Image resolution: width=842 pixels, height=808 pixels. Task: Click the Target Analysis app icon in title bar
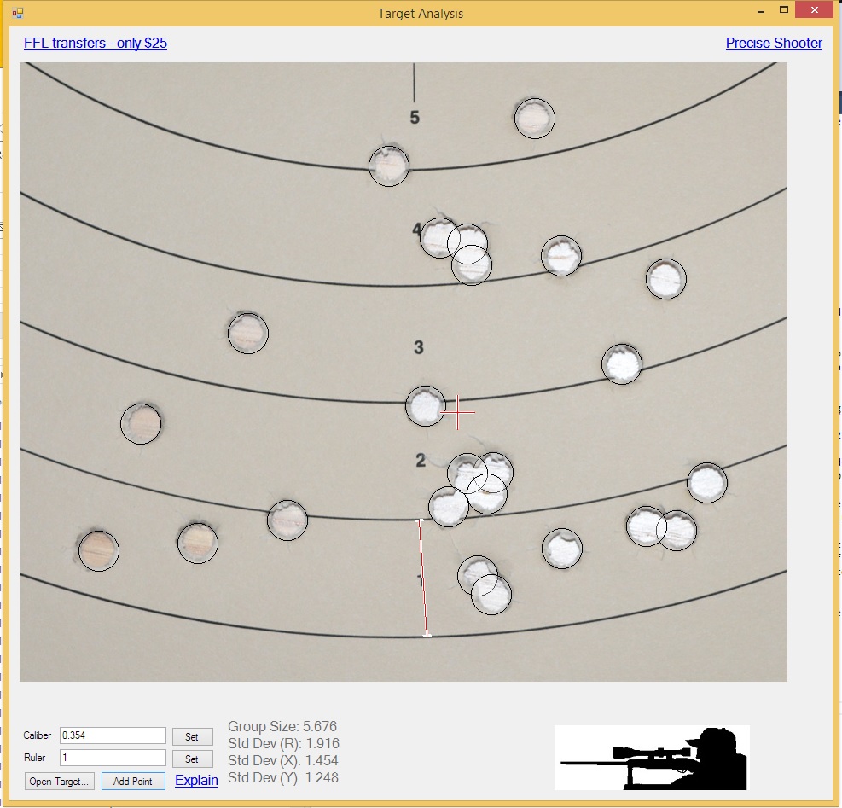(x=18, y=13)
